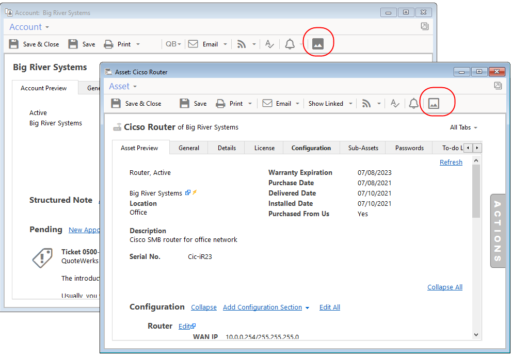Open the reminder bell in the Asset window
The width and height of the screenshot is (512, 357).
pos(413,104)
